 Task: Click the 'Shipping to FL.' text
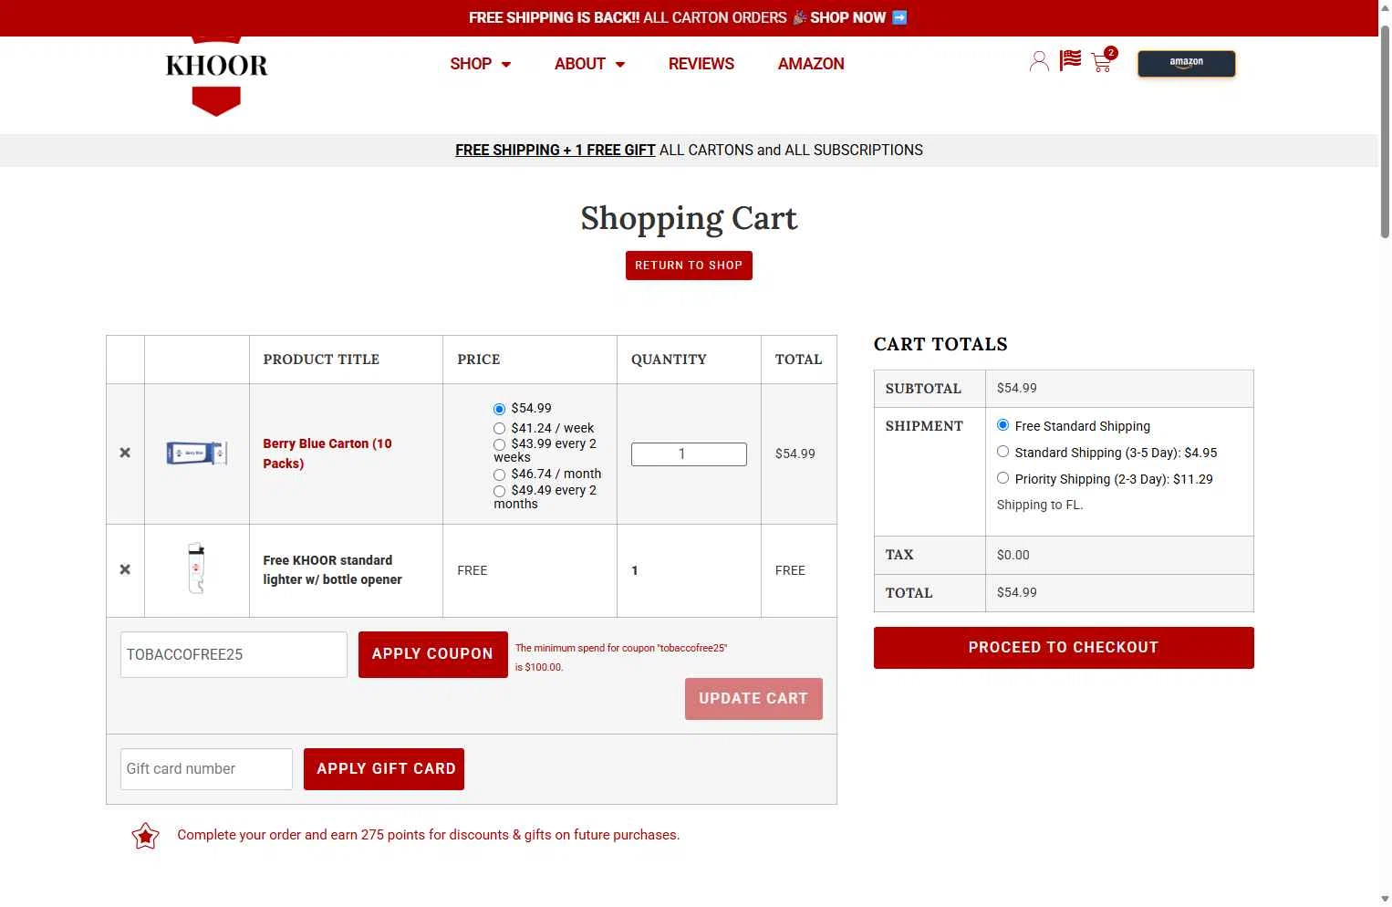[x=1040, y=506]
